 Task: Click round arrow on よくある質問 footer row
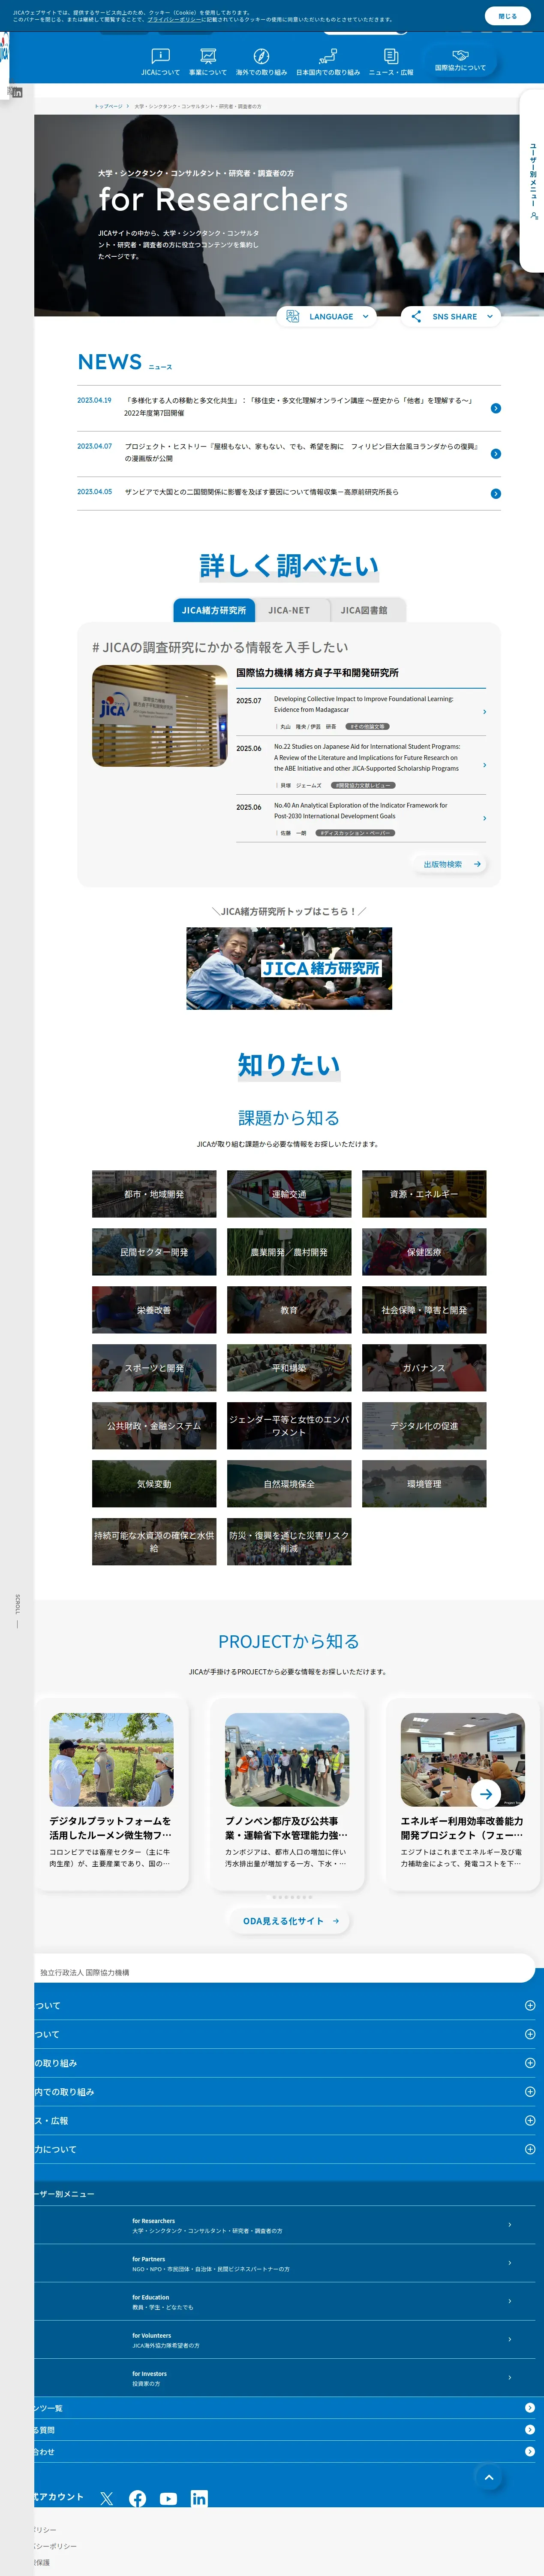[x=530, y=2430]
